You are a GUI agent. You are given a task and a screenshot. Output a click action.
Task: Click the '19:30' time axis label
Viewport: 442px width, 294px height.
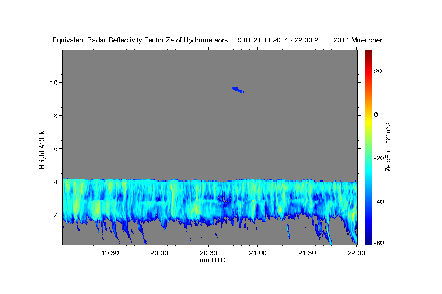(x=110, y=253)
